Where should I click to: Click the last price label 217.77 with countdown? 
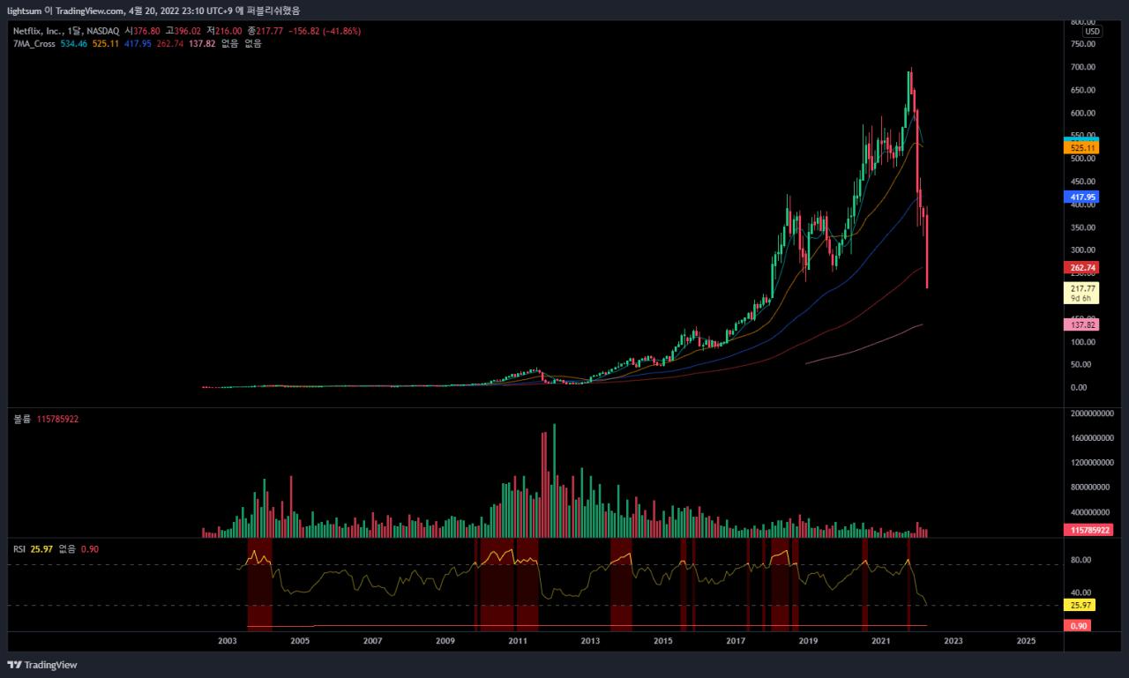[x=1080, y=293]
